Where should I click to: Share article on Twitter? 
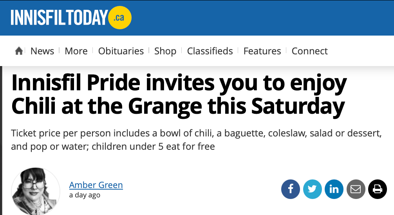coord(312,190)
